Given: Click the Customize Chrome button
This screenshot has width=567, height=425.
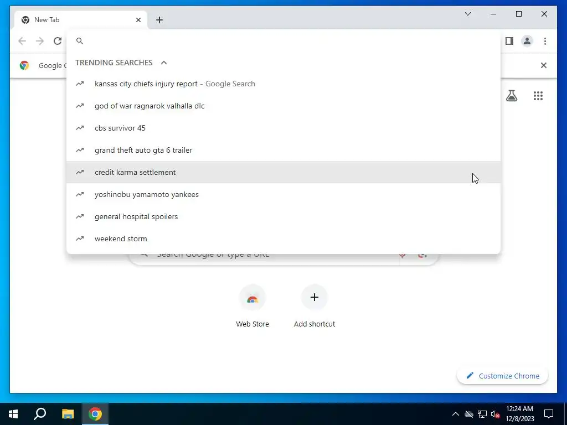Looking at the screenshot, I should point(503,376).
